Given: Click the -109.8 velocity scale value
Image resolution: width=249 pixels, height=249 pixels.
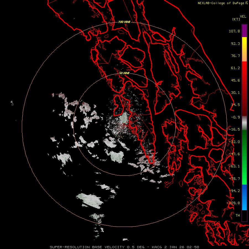Looking at the screenshot, I should point(234,203).
